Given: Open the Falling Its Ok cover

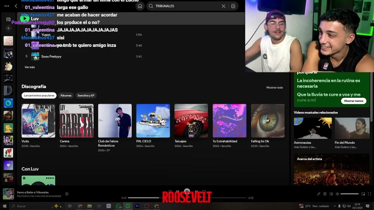Looking at the screenshot, I should [x=268, y=121].
